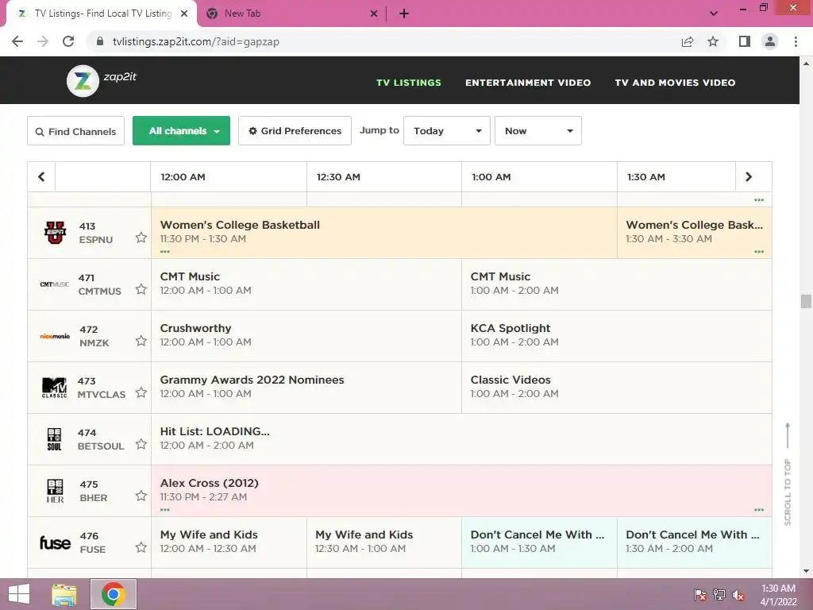Click Chrome icon in the taskbar
Image resolution: width=813 pixels, height=610 pixels.
[x=114, y=594]
